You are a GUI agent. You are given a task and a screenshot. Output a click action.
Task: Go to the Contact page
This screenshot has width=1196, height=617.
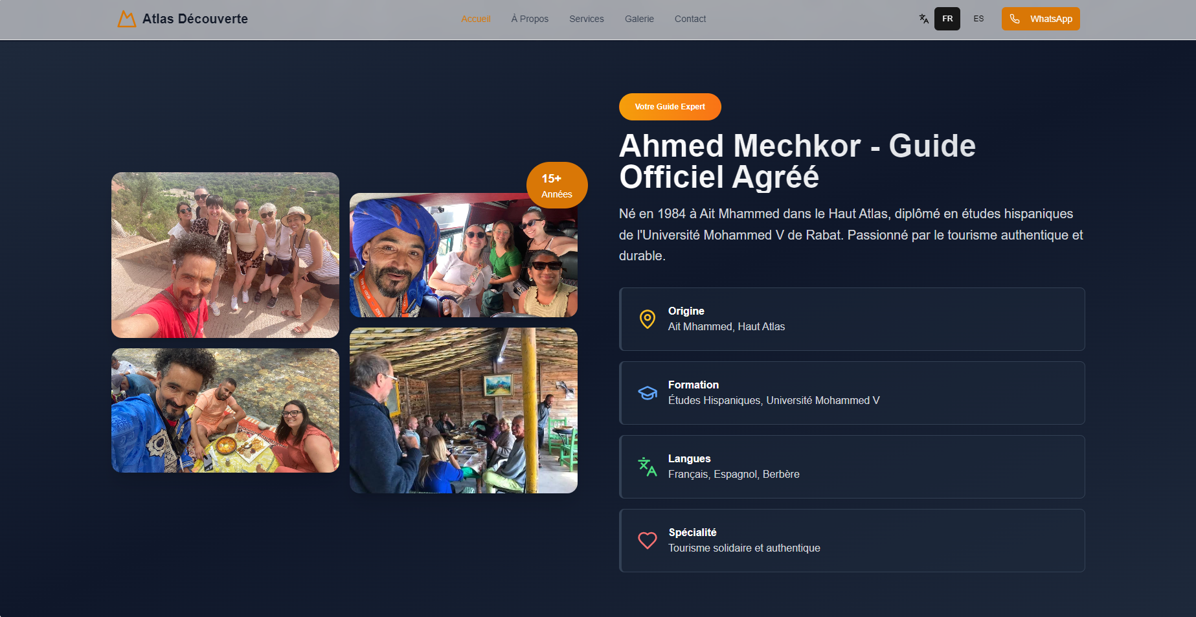point(690,19)
